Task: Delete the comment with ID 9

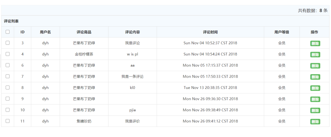Action: coord(315,99)
